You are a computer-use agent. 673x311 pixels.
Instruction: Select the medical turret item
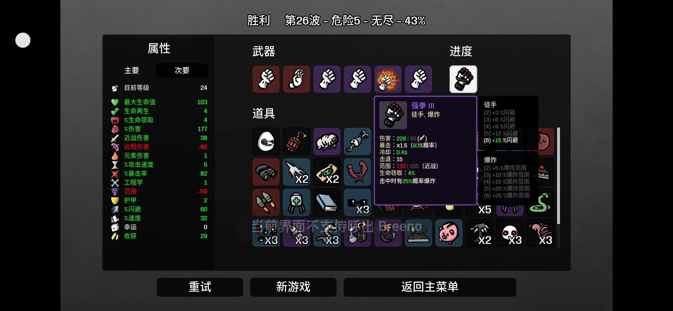296,202
